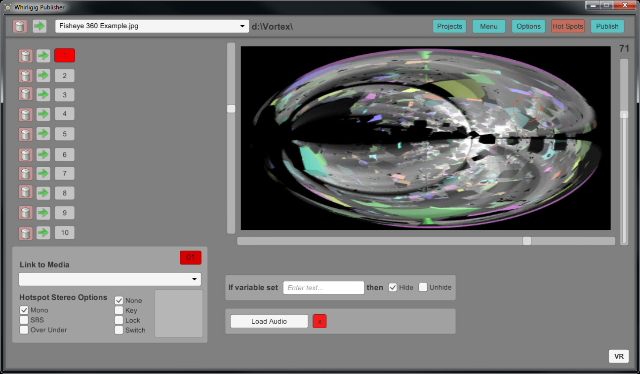The width and height of the screenshot is (640, 374).
Task: Click green arrow beside hotspot 8
Action: tap(43, 192)
